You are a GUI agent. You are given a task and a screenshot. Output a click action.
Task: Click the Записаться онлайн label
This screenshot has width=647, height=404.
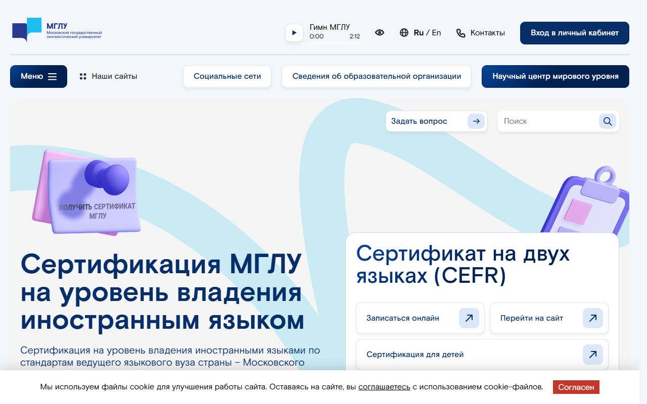(x=403, y=318)
